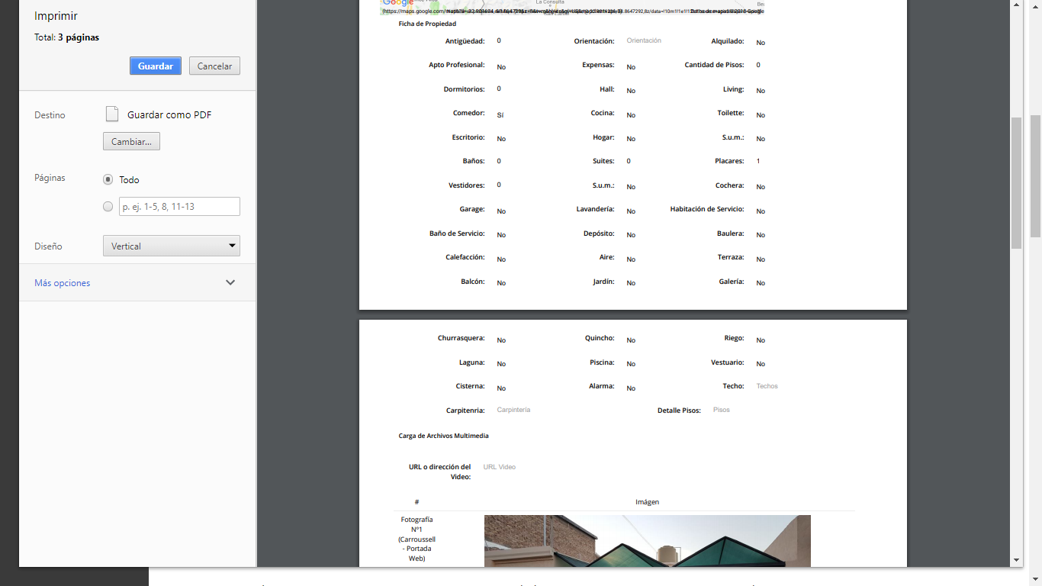This screenshot has width=1042, height=586.
Task: Click the Guardar como PDF destination label
Action: tap(169, 115)
